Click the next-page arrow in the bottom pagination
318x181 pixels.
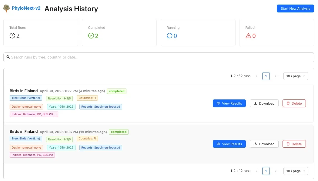276,171
